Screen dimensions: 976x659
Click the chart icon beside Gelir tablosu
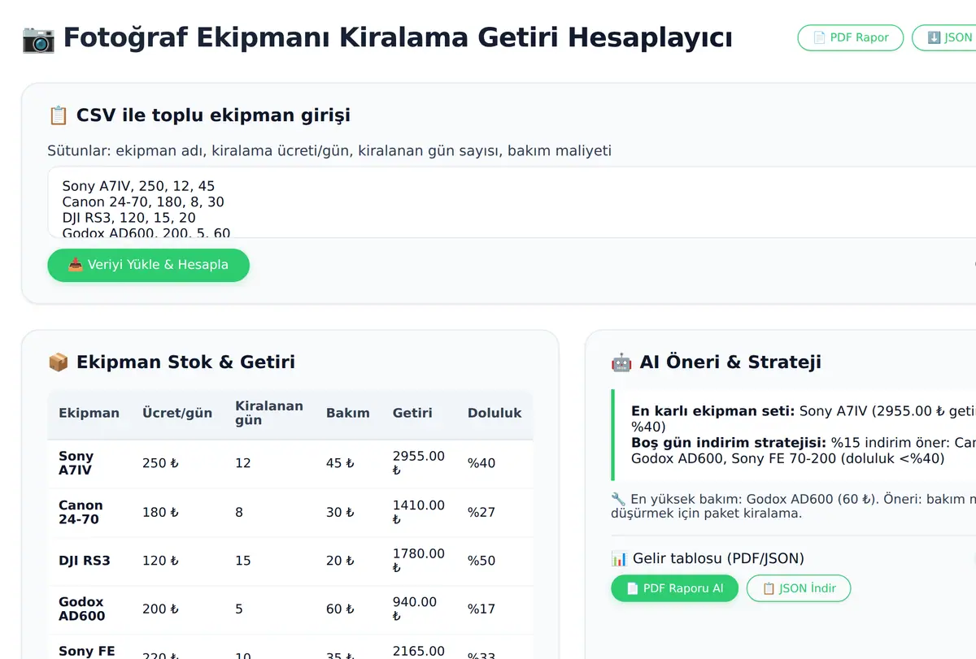619,558
